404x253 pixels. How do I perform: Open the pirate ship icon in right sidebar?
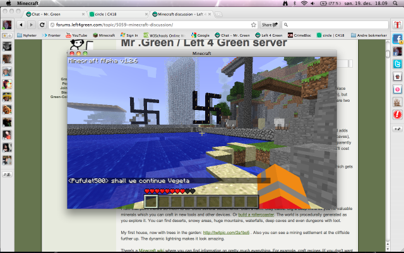coord(397,102)
